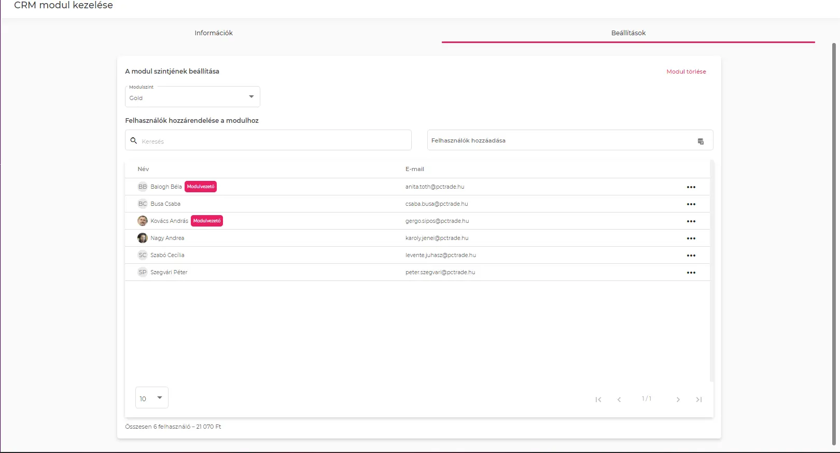The height and width of the screenshot is (453, 840).
Task: Open the three-dot menu for Kovács András
Action: [x=691, y=221]
